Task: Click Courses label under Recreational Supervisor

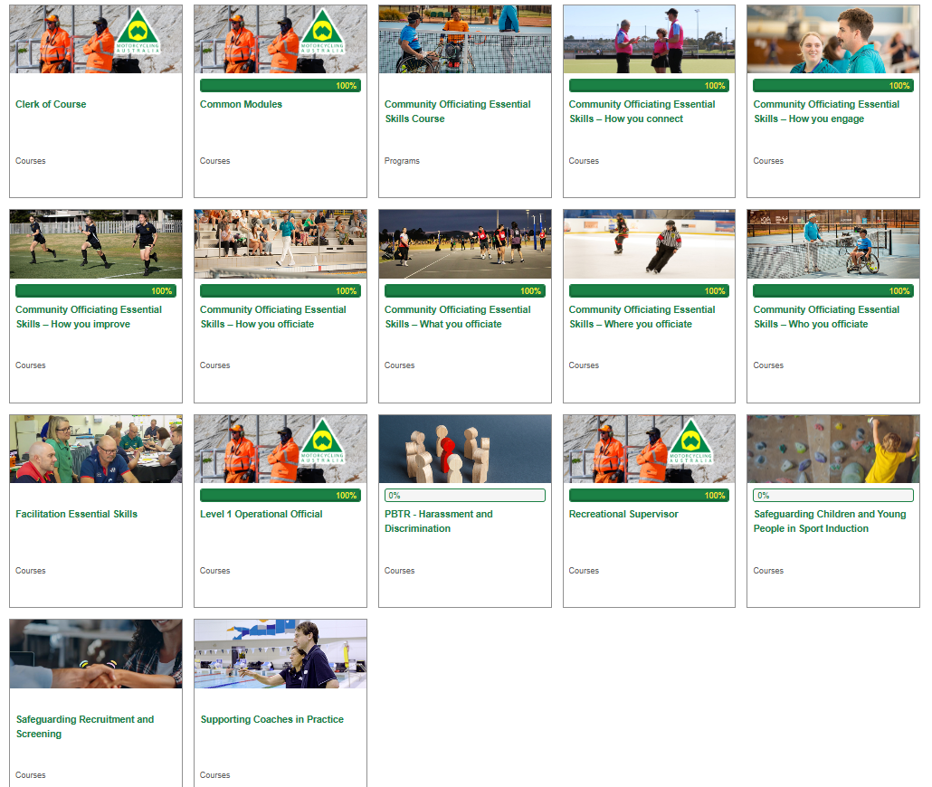Action: (584, 571)
